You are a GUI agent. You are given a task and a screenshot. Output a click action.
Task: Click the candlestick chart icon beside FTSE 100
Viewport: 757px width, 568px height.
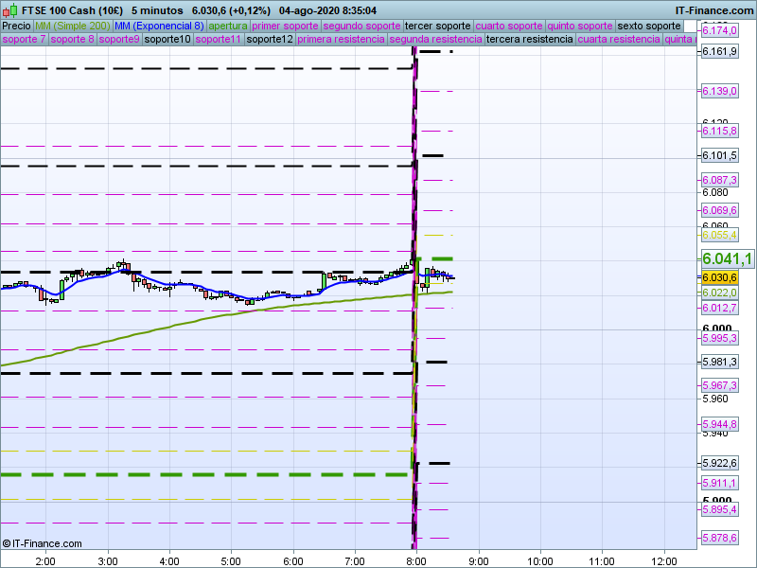(x=9, y=9)
